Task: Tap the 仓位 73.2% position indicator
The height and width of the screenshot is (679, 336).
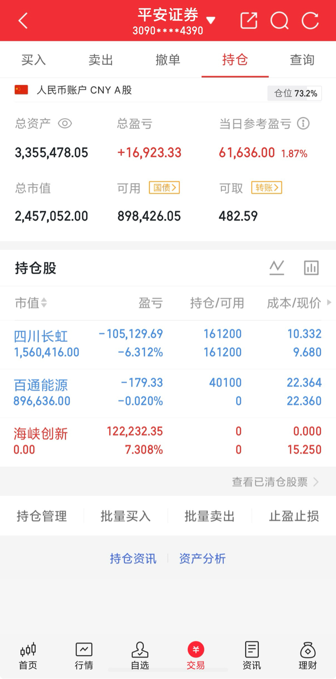Action: [x=294, y=93]
